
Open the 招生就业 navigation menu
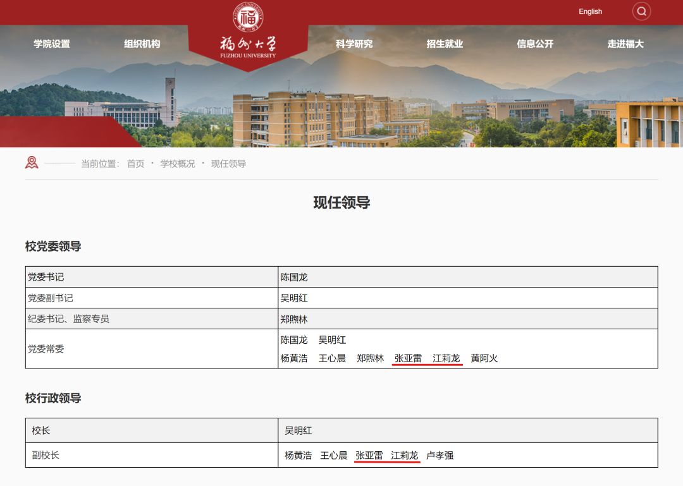point(443,44)
